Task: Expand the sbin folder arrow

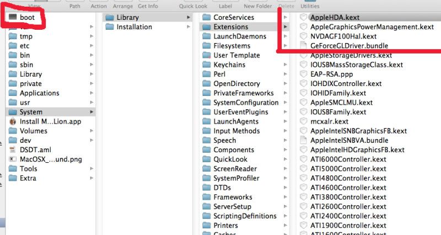Action: 92,65
